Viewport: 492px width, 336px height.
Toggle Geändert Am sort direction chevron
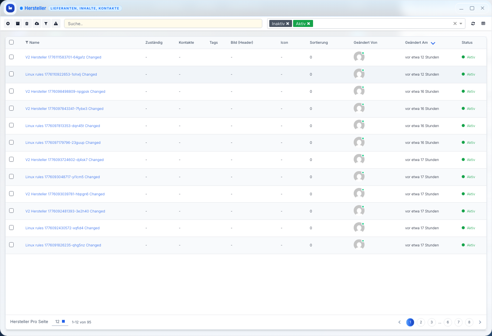click(x=433, y=43)
